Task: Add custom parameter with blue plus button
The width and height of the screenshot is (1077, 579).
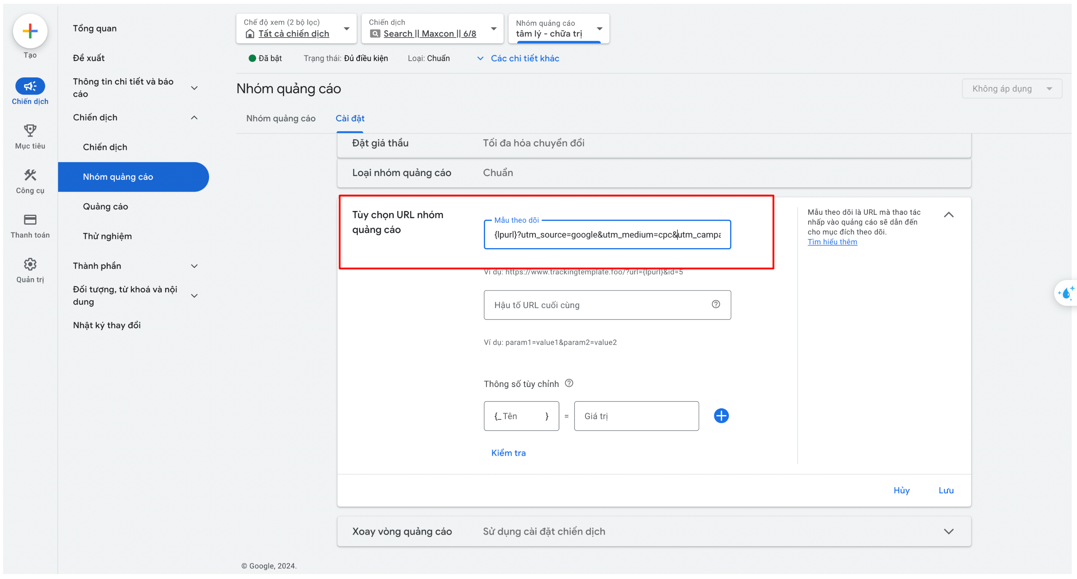Action: coord(721,416)
